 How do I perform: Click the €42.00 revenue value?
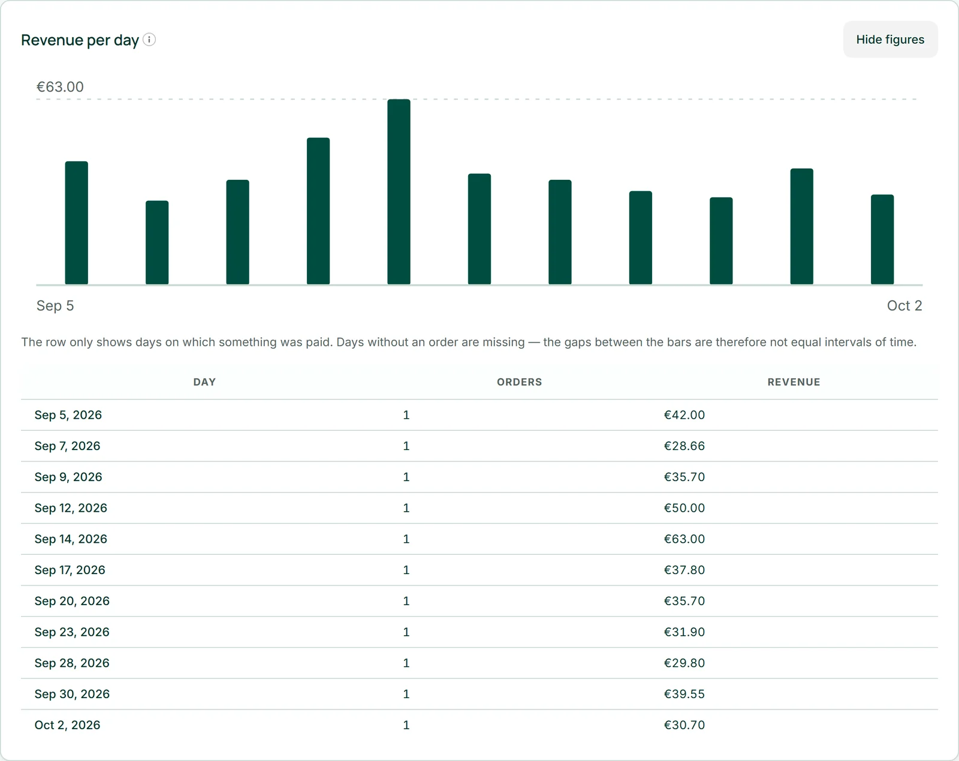coord(684,415)
